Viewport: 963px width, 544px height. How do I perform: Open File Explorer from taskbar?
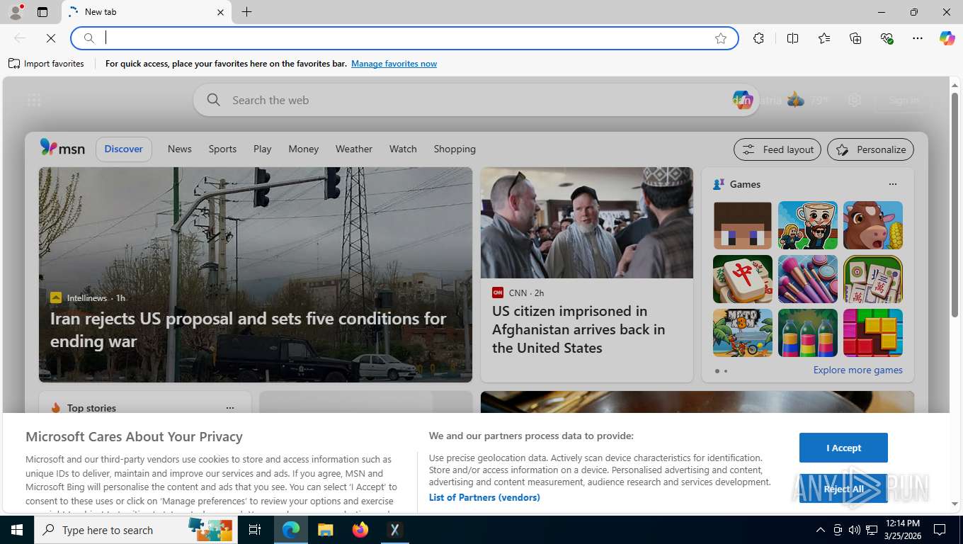click(x=325, y=530)
